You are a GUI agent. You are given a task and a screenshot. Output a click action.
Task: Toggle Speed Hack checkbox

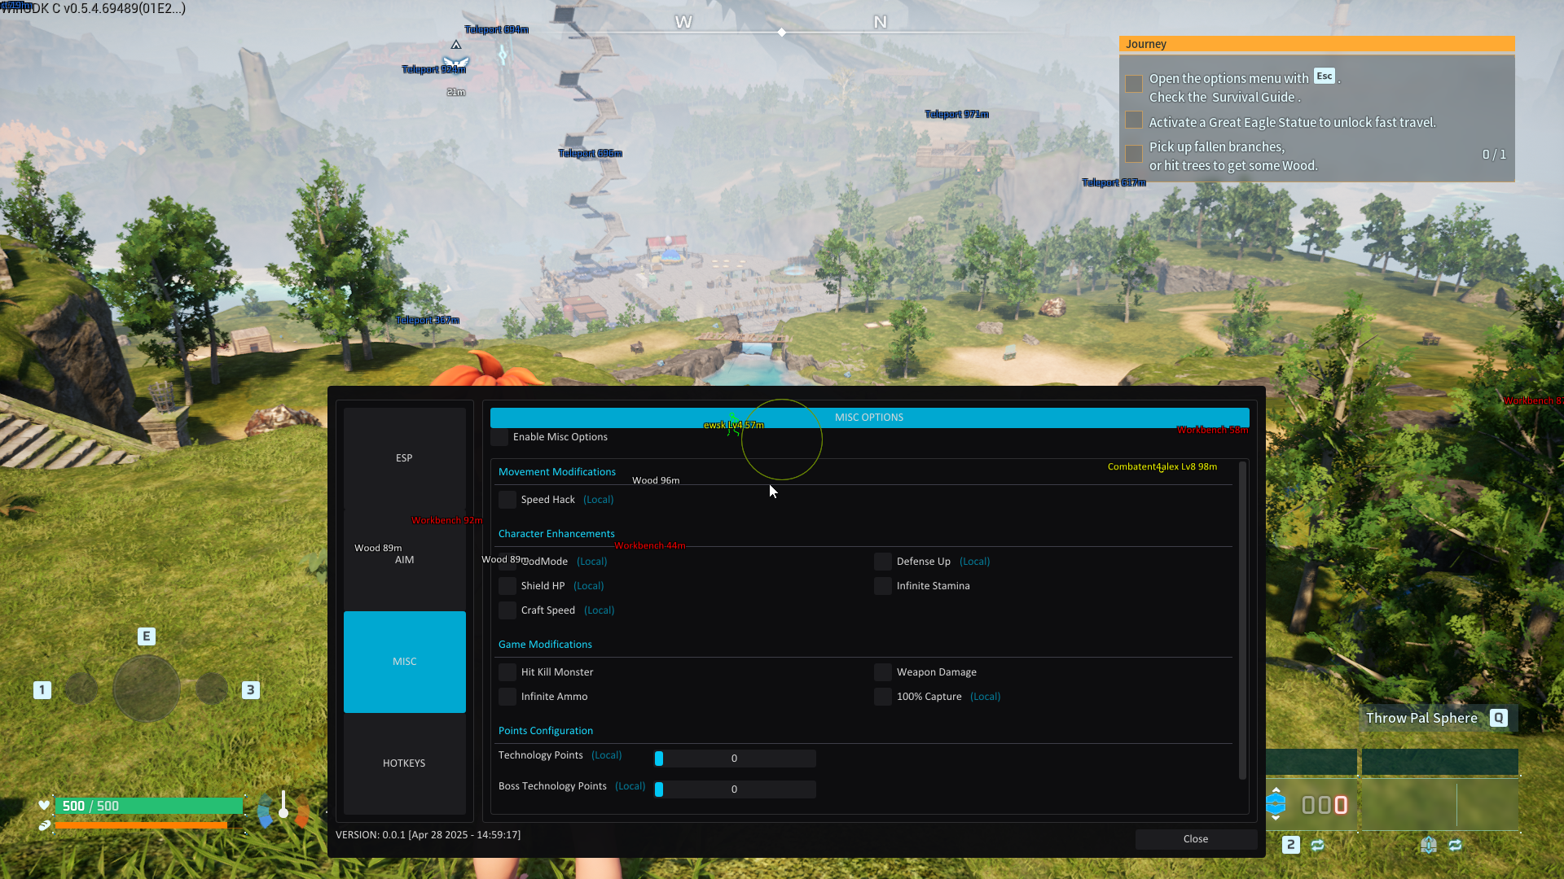point(507,500)
